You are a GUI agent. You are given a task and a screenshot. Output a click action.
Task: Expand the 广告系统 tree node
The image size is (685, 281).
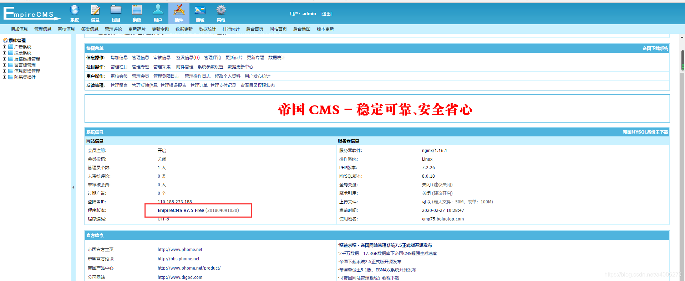click(x=5, y=47)
